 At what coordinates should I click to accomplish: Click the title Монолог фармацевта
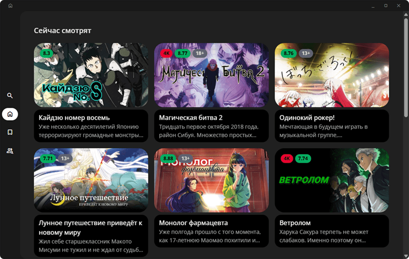click(193, 223)
